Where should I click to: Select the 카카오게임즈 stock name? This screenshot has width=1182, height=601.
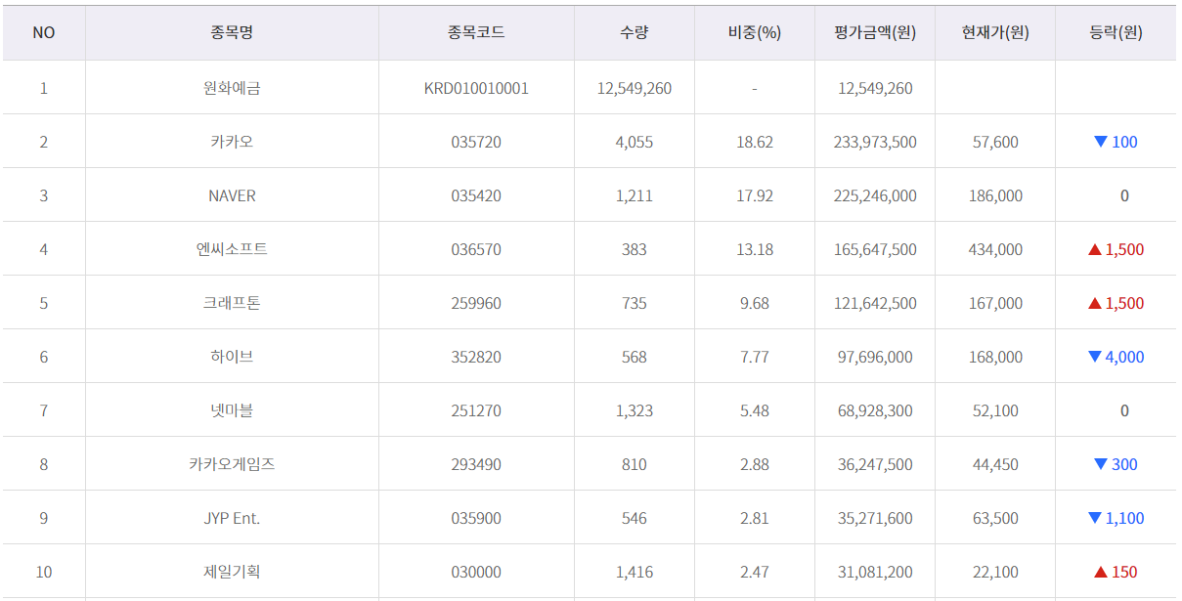pyautogui.click(x=232, y=464)
